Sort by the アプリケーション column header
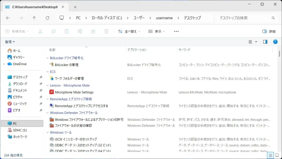282x159 pixels. [137, 50]
